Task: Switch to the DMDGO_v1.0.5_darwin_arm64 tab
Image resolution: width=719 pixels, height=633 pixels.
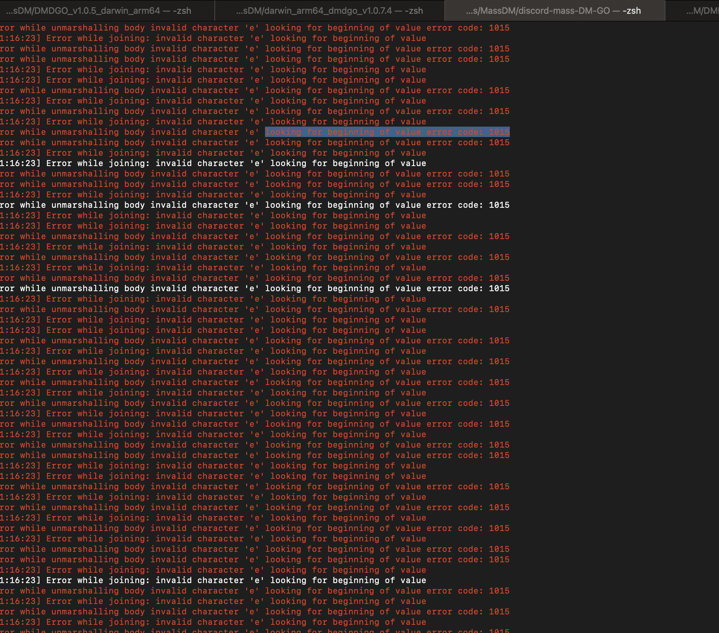Action: pos(99,11)
